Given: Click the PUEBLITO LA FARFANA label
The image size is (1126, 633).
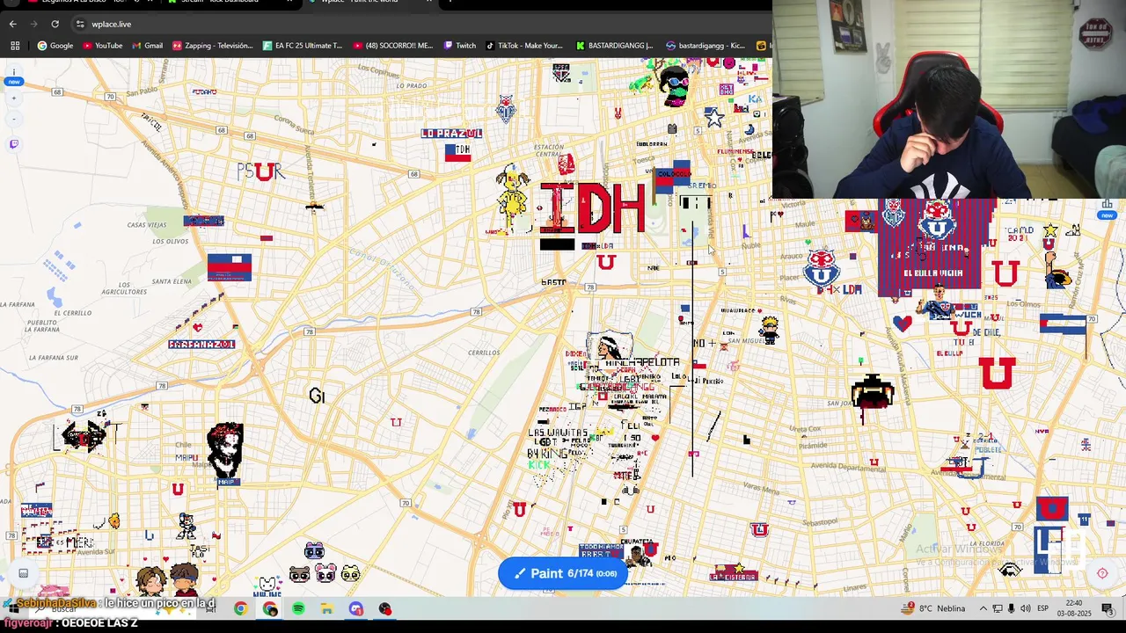Looking at the screenshot, I should tap(42, 327).
